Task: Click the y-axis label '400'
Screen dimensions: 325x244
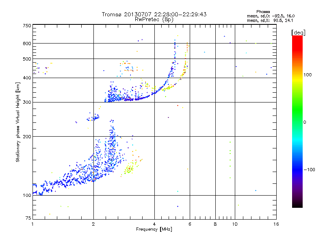Action: tap(27, 78)
